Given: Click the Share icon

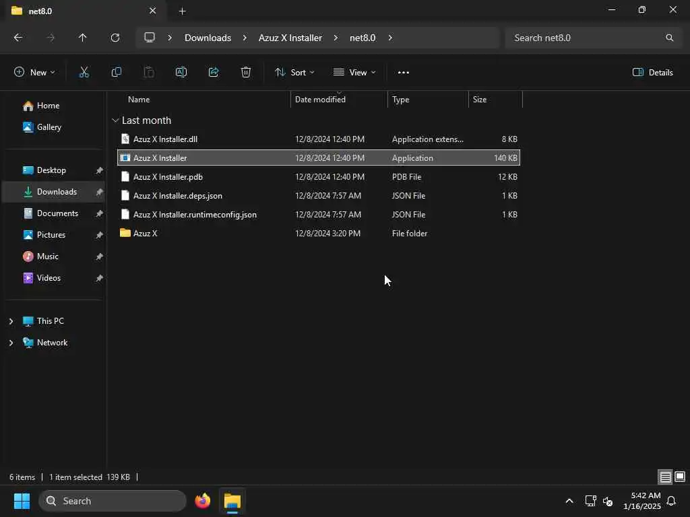Looking at the screenshot, I should click(214, 73).
